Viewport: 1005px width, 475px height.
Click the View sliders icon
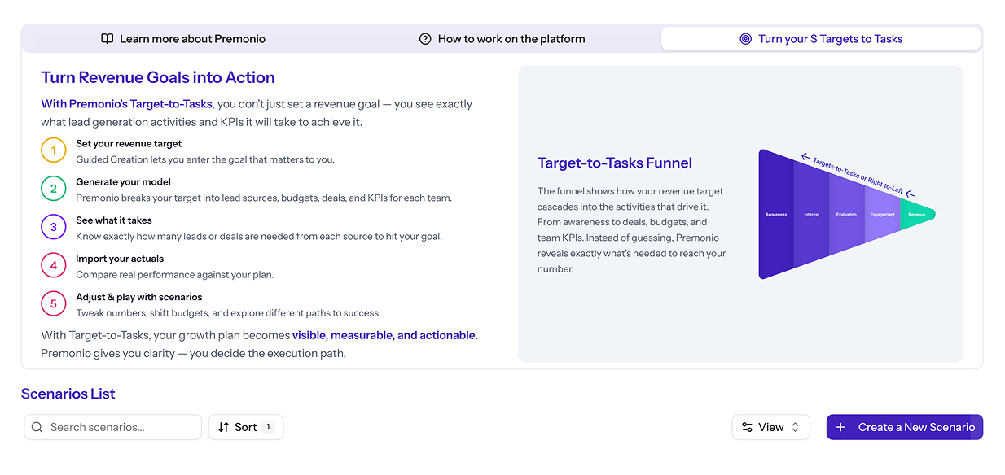point(747,427)
